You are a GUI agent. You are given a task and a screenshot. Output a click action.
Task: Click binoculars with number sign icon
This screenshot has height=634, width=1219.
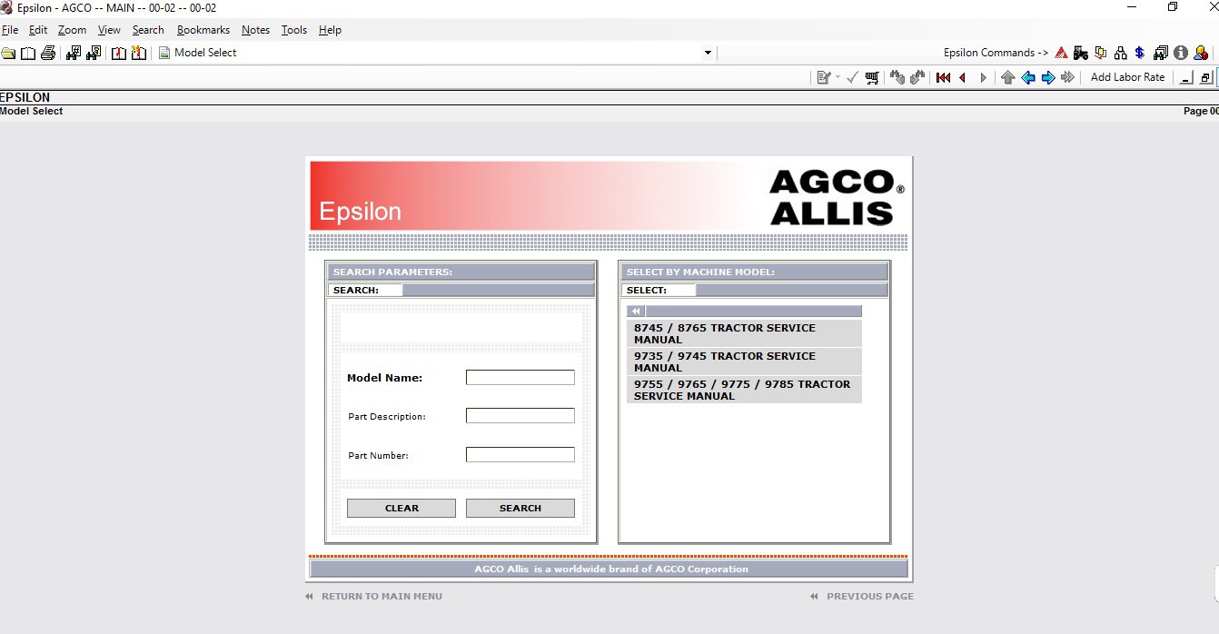pyautogui.click(x=74, y=53)
